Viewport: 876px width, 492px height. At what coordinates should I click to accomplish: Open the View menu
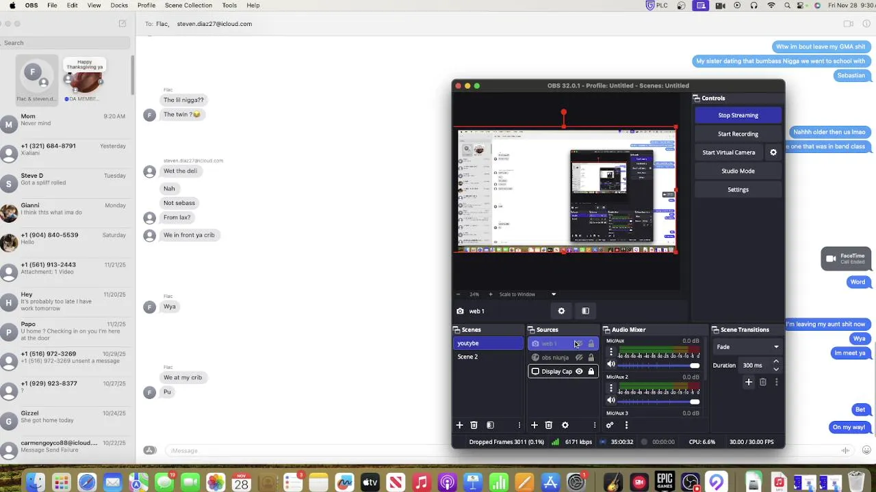pyautogui.click(x=94, y=5)
